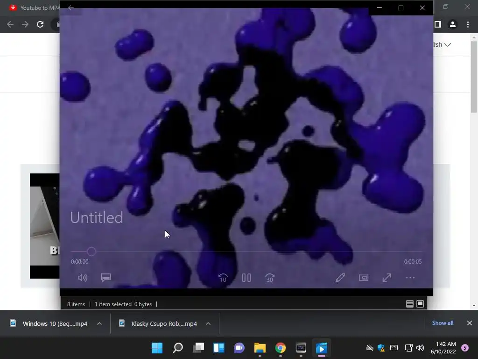Viewport: 478px width, 359px height.
Task: Expand the webpage language dropdown
Action: coord(443,44)
